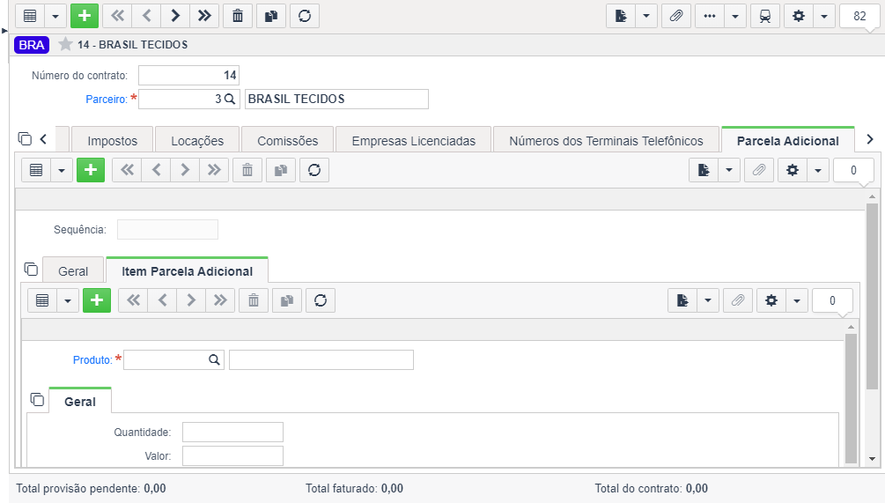Image resolution: width=885 pixels, height=503 pixels.
Task: Open the attachments paperclip in top toolbar
Action: [x=675, y=16]
